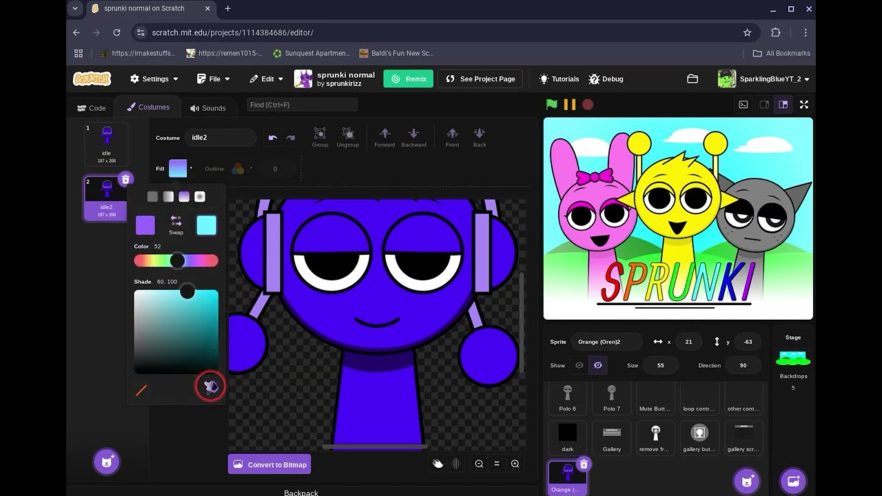Bookmark this page with star icon

pyautogui.click(x=747, y=32)
